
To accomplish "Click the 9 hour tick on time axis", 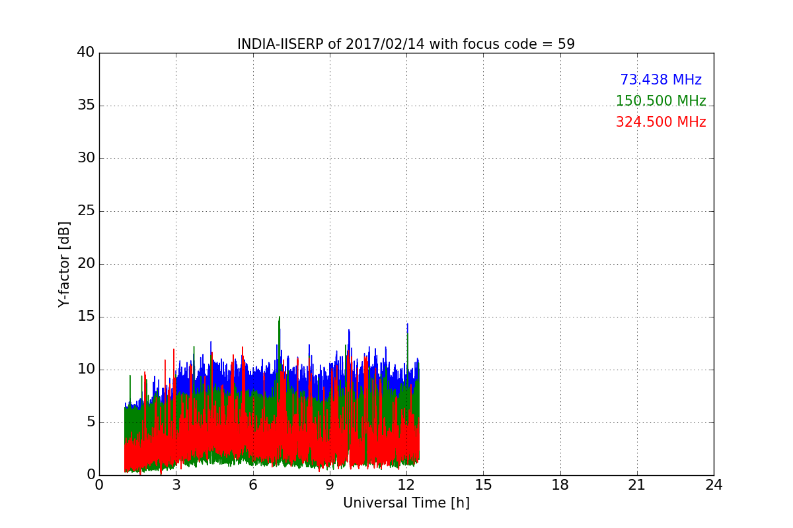I will pos(330,485).
